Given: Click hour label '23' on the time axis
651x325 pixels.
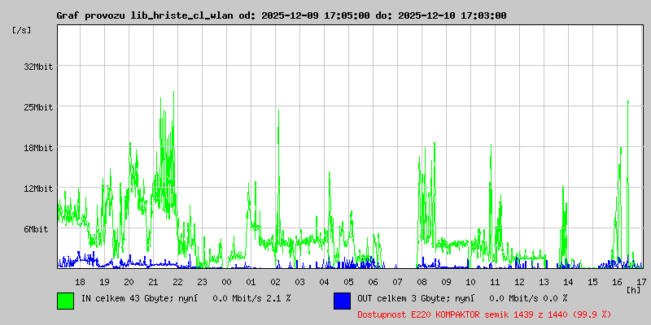Looking at the screenshot, I should (202, 282).
